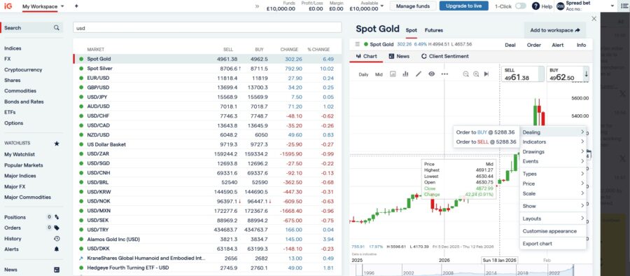This screenshot has height=276, width=630.
Task: Add a new workspace tab with plus icon
Action: (76, 6)
